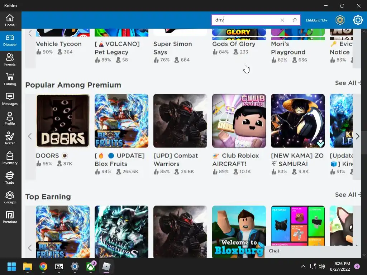Move top games row carousel left

pyautogui.click(x=30, y=33)
